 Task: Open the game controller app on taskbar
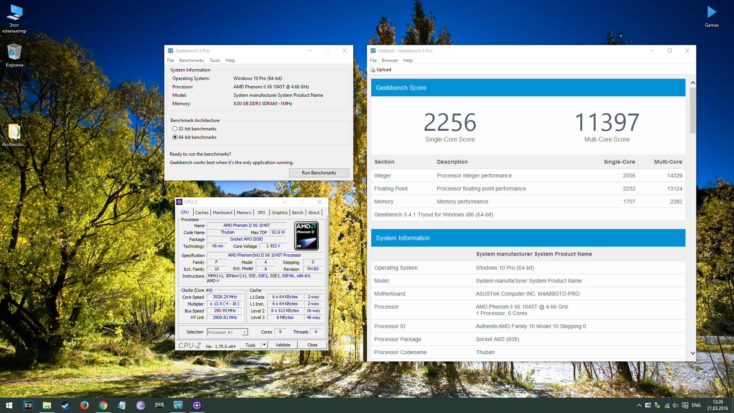point(159,405)
